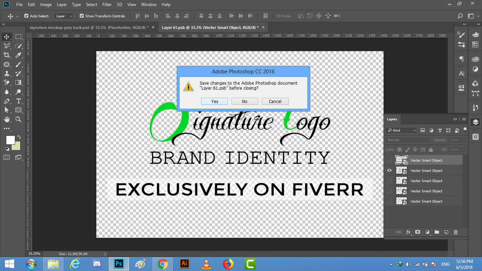Select the Move tool

[x=7, y=37]
